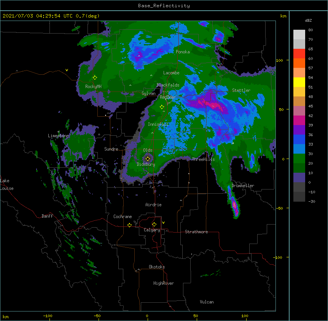Click the Limestone label
Screen dimensions: 328x321
pos(58,136)
